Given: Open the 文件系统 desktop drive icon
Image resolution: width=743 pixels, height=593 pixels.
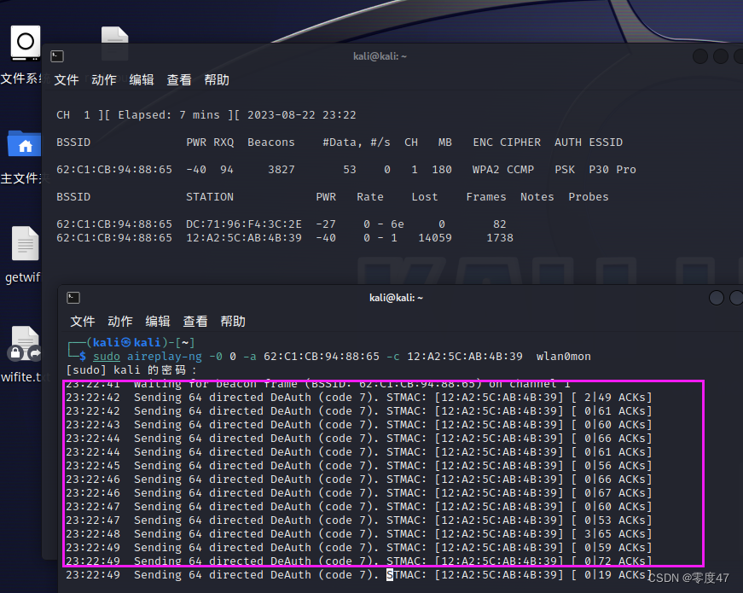Looking at the screenshot, I should pos(25,44).
